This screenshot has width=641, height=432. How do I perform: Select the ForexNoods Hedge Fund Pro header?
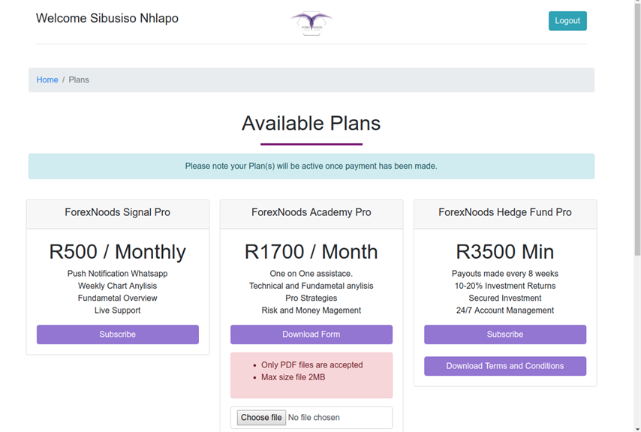coord(505,214)
